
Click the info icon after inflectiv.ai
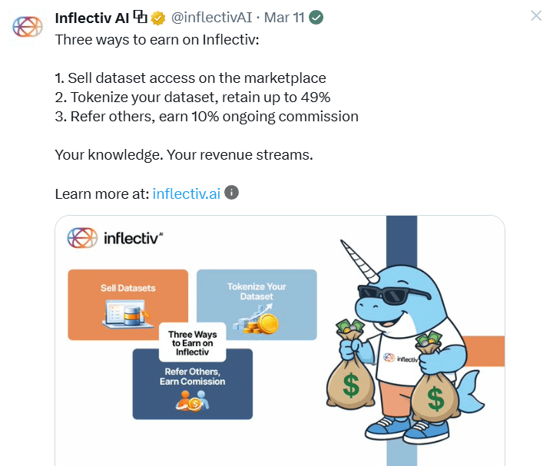tap(231, 193)
